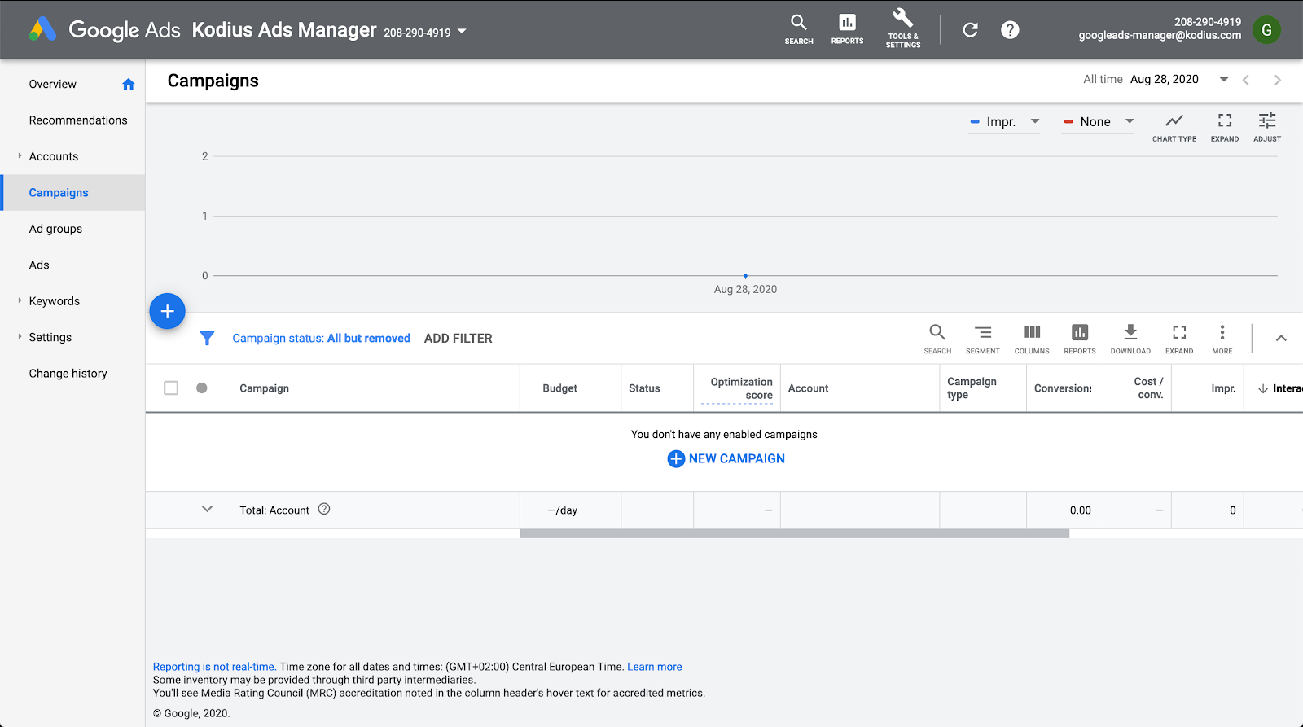The height and width of the screenshot is (727, 1303).
Task: Click the googleads-manager@kodius.com account email
Action: coord(1160,36)
